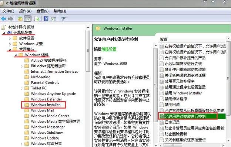The height and width of the screenshot is (147, 231).
Task: Click tree pane scrollbar up arrow
Action: pos(88,27)
